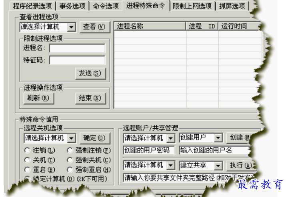
Task: Open computer dropdown in 远程关机选项
Action: click(71, 138)
